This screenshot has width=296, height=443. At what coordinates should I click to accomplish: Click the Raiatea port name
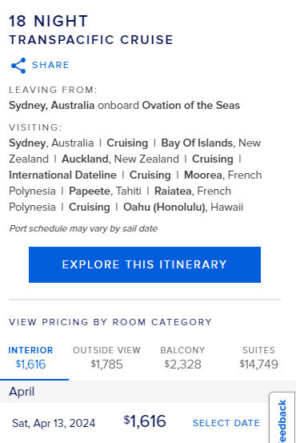pos(173,191)
